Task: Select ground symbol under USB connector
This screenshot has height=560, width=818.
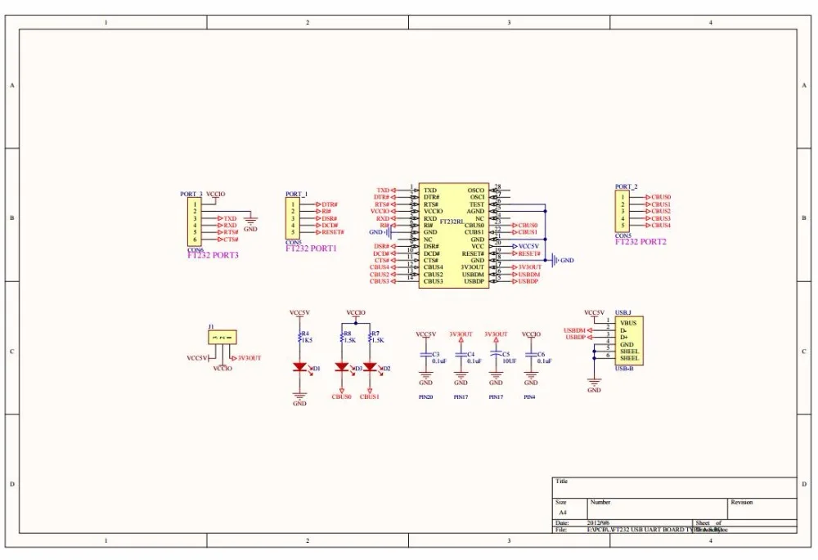Action: point(594,382)
